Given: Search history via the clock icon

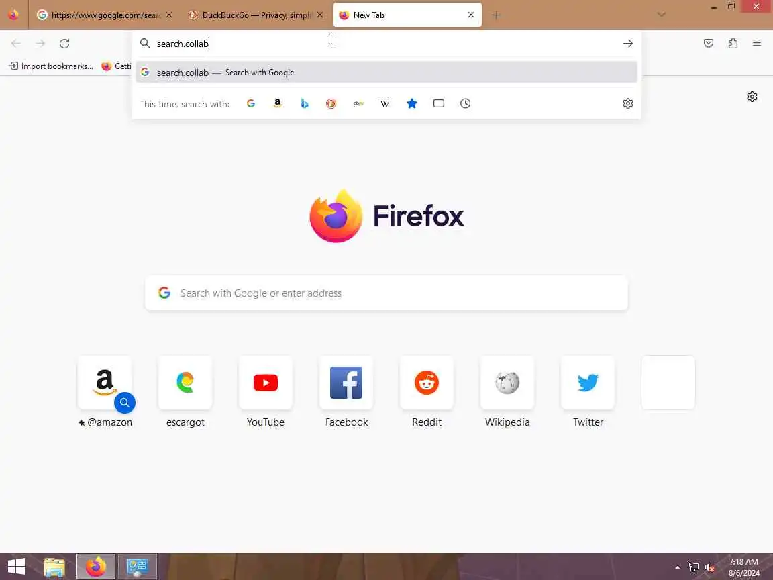Looking at the screenshot, I should pos(466,103).
